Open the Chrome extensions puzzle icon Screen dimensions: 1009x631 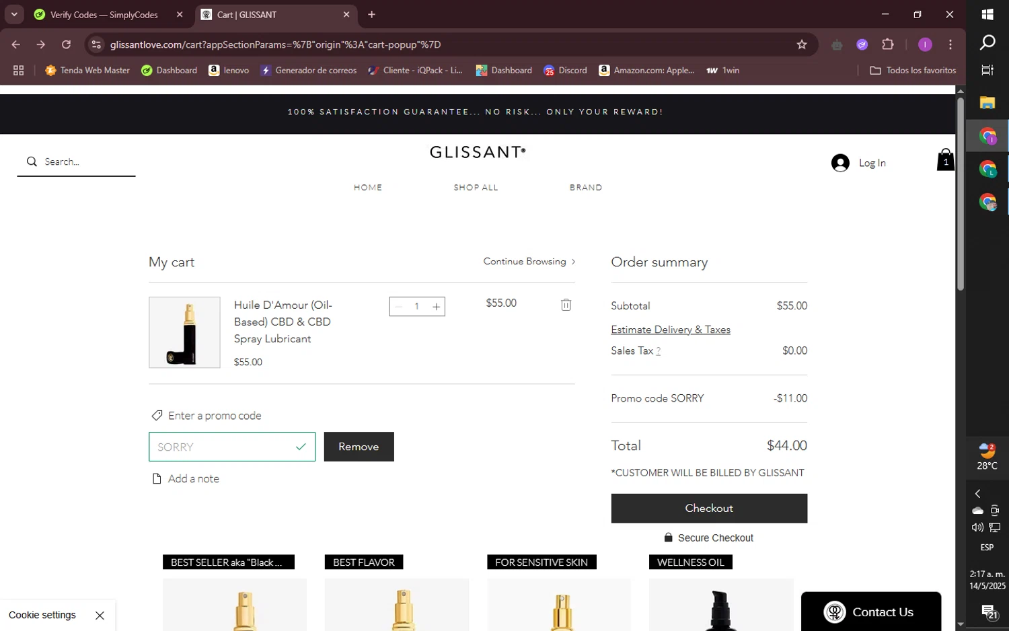tap(888, 44)
